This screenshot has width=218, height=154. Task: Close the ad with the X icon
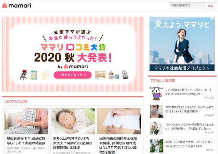coord(213,18)
